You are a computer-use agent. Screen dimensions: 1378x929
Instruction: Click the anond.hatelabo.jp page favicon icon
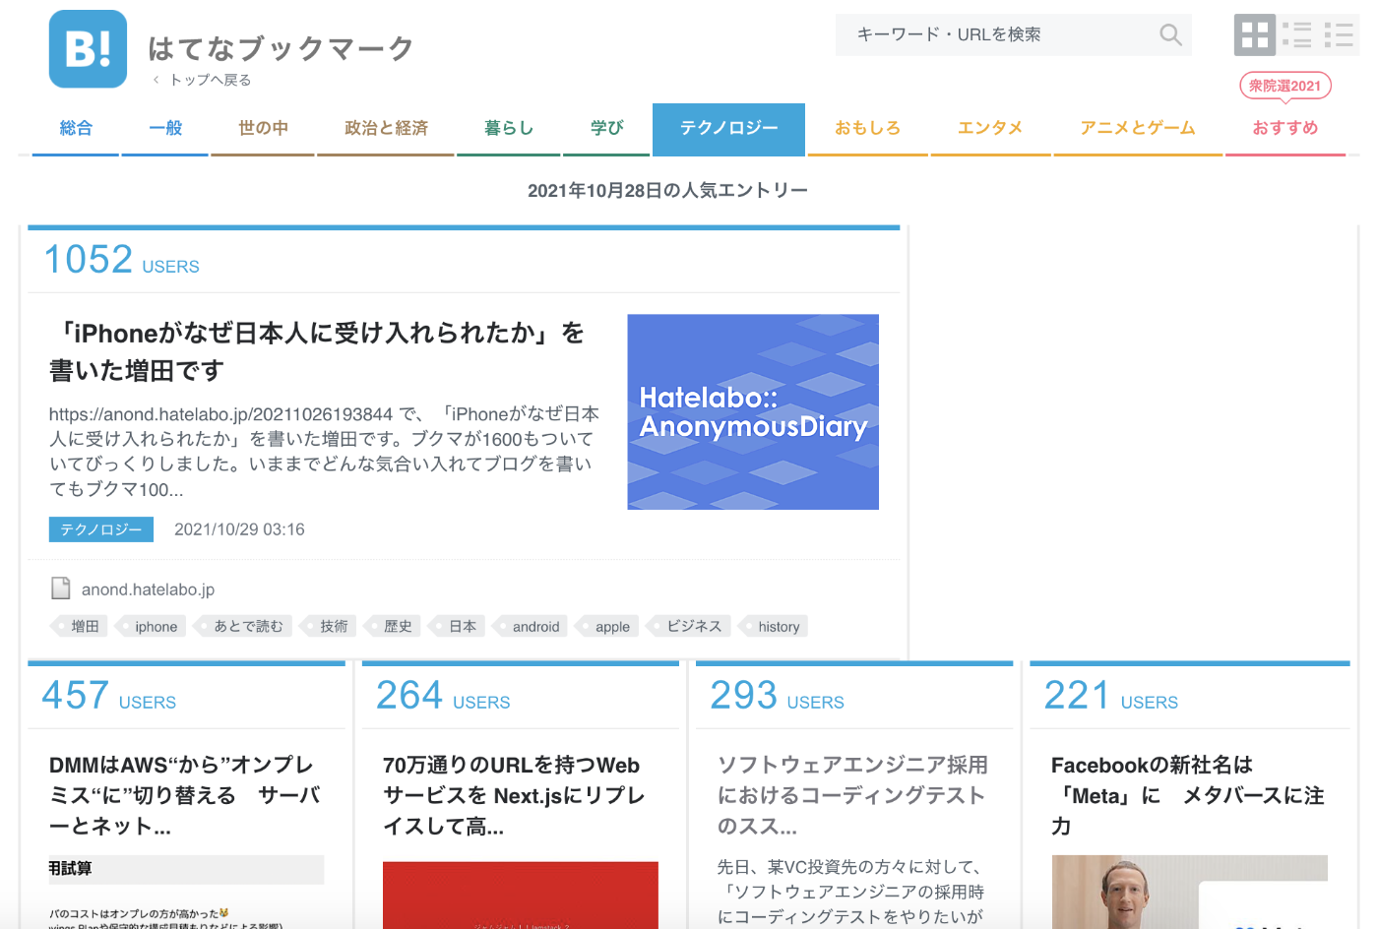[x=61, y=588]
